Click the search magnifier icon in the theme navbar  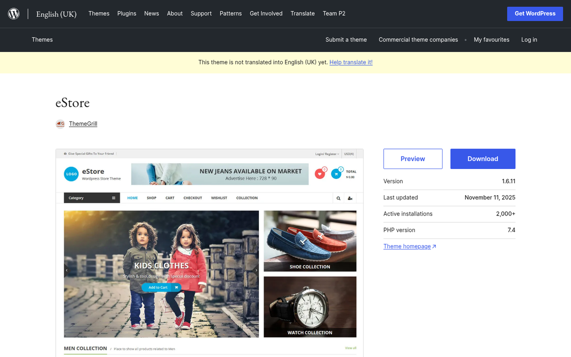point(338,198)
